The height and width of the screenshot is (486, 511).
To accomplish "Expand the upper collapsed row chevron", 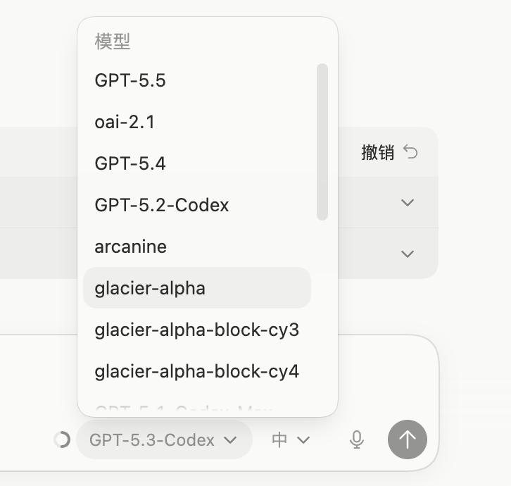I will point(408,203).
